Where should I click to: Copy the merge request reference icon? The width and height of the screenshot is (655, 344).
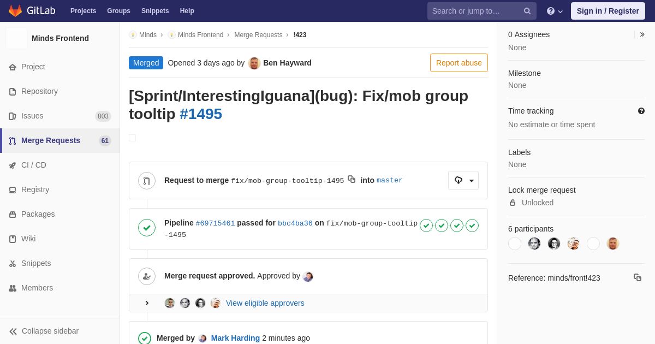click(638, 277)
